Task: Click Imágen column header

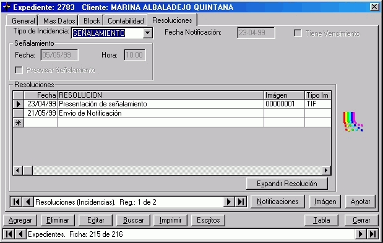Action: point(285,95)
